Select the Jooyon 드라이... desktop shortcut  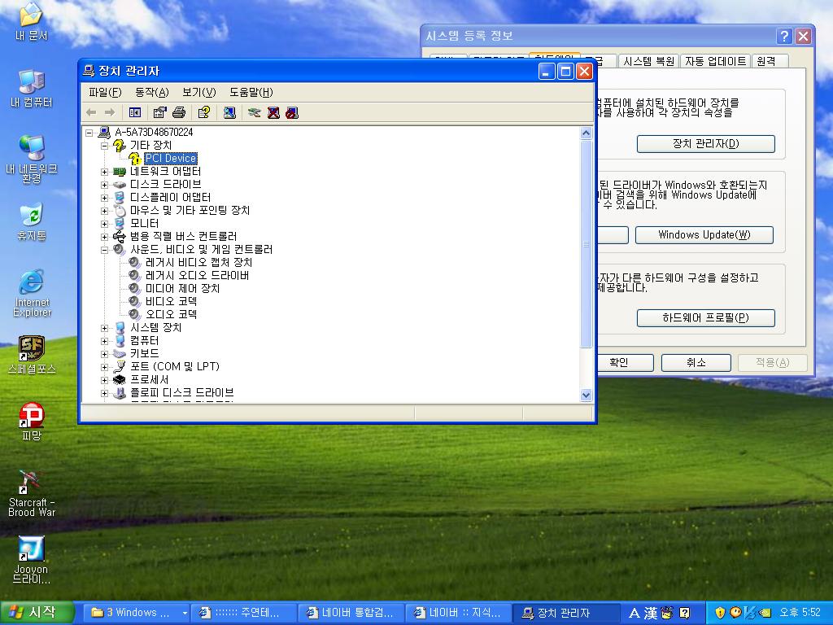click(32, 560)
